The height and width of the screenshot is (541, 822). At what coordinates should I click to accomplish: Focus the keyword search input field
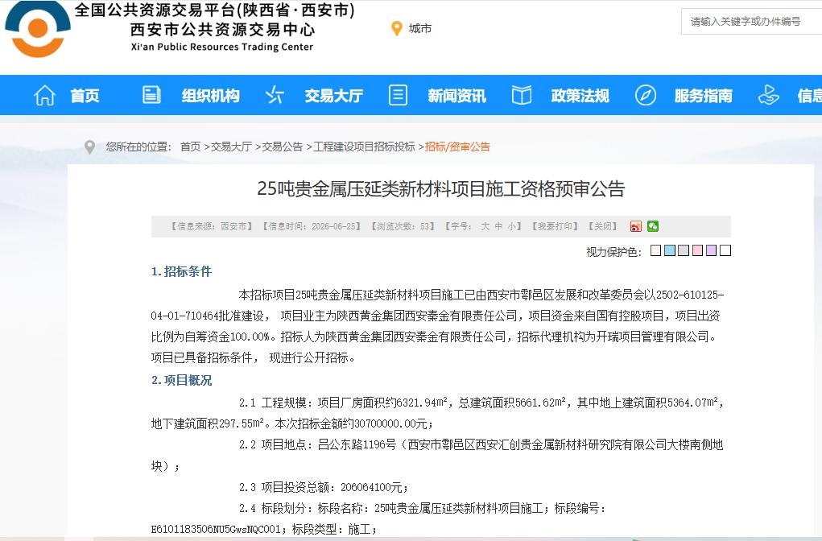pyautogui.click(x=751, y=22)
